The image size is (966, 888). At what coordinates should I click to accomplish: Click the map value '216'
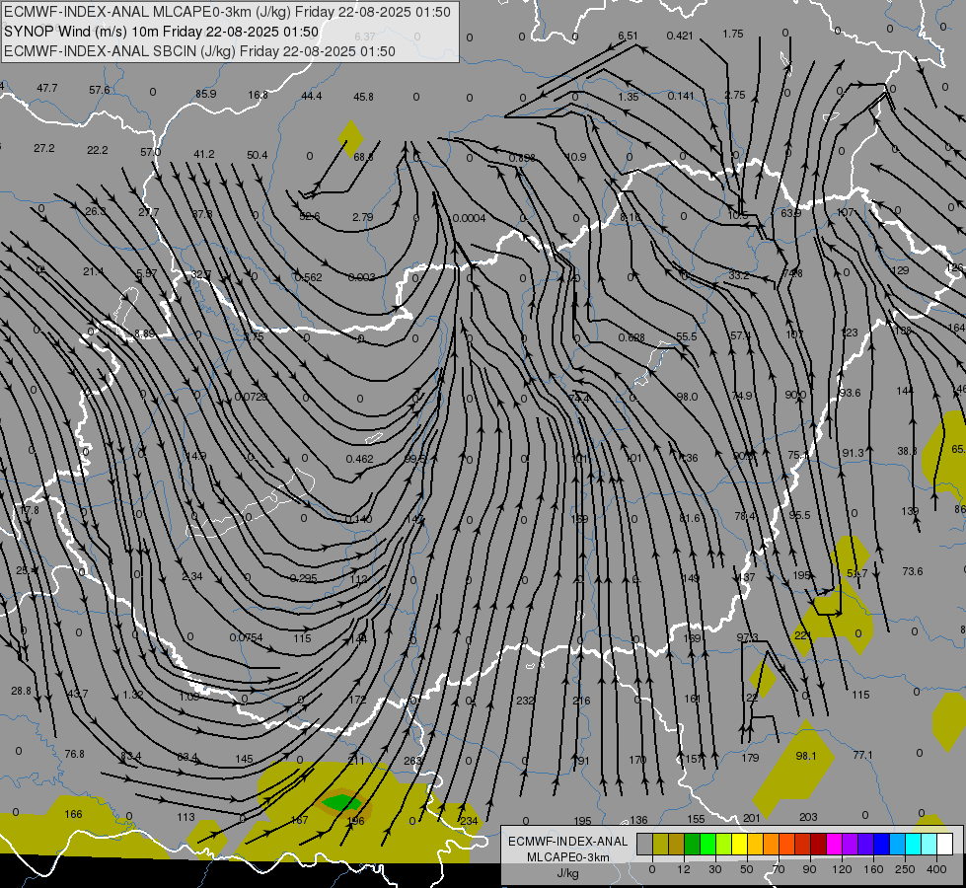click(581, 701)
